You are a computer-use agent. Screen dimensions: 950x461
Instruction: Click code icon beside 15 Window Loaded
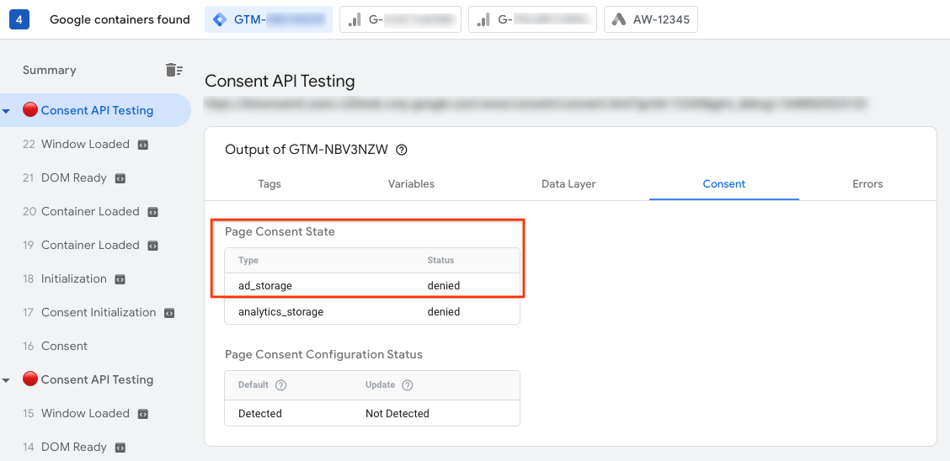(x=143, y=414)
